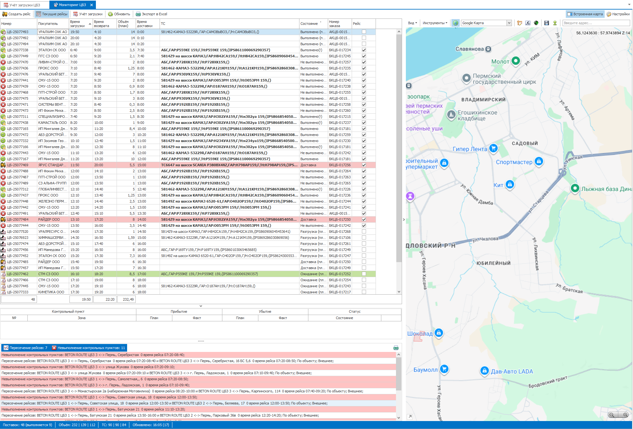This screenshot has width=633, height=429.
Task: Uncheck Рейс box for row ЦБ-25077469
Action: tap(364, 165)
